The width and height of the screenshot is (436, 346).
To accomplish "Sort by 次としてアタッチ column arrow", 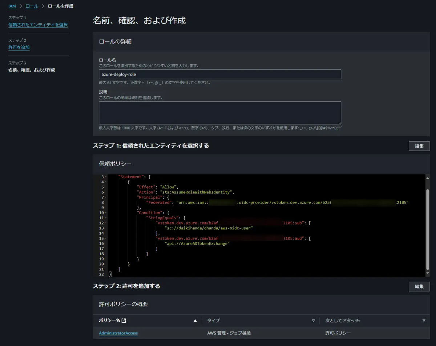I will (x=424, y=321).
